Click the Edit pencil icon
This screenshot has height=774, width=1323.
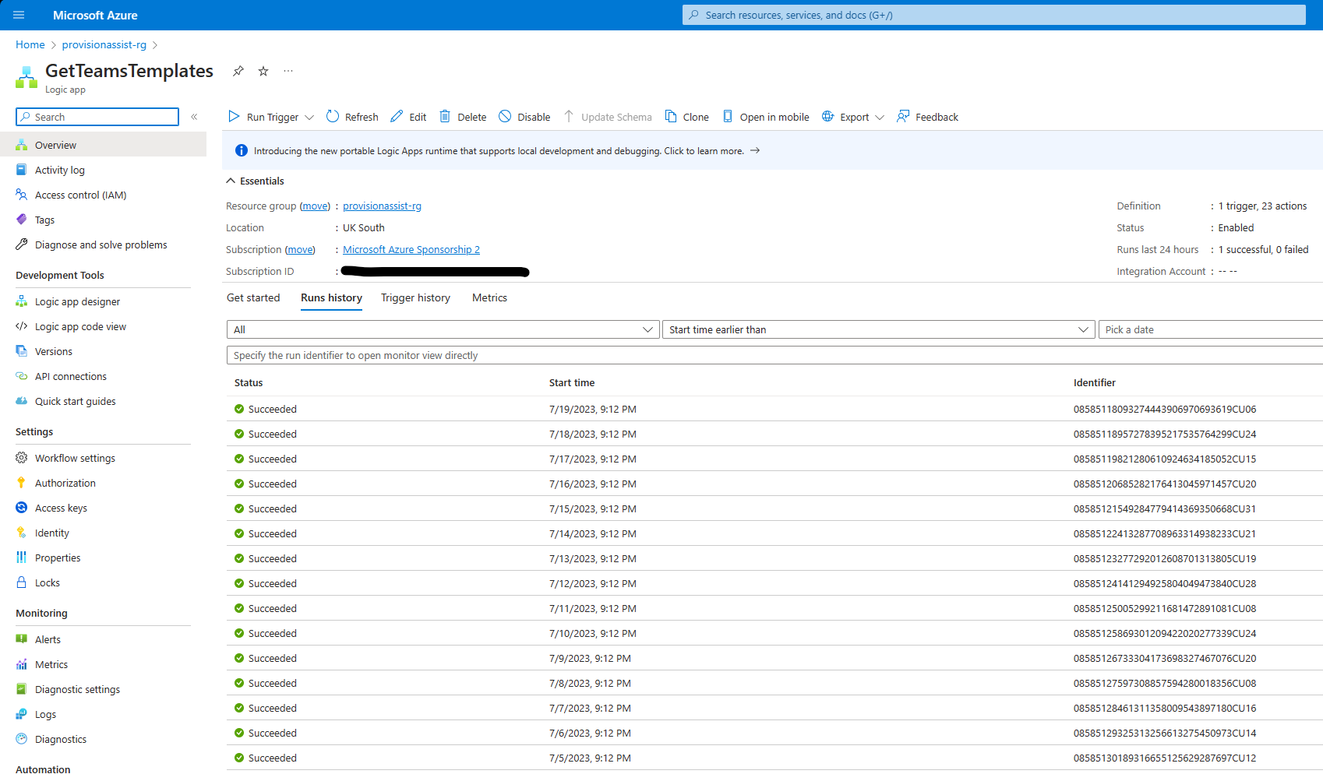397,117
